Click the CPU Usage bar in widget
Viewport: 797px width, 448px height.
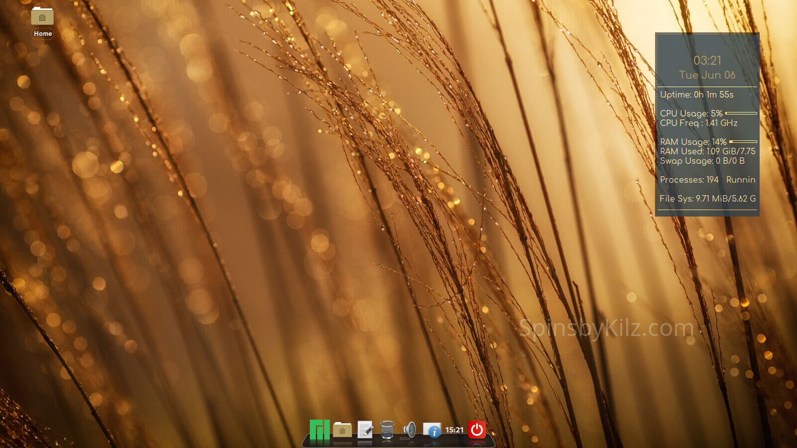(x=741, y=113)
